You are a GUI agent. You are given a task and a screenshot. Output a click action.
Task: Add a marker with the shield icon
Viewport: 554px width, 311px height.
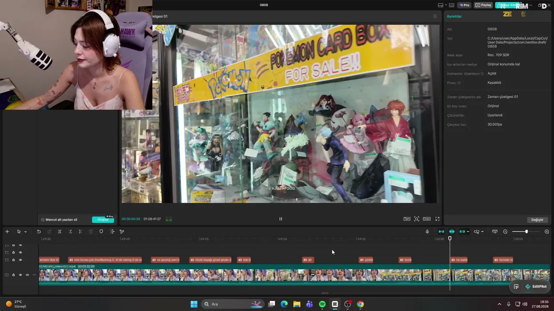pyautogui.click(x=101, y=232)
